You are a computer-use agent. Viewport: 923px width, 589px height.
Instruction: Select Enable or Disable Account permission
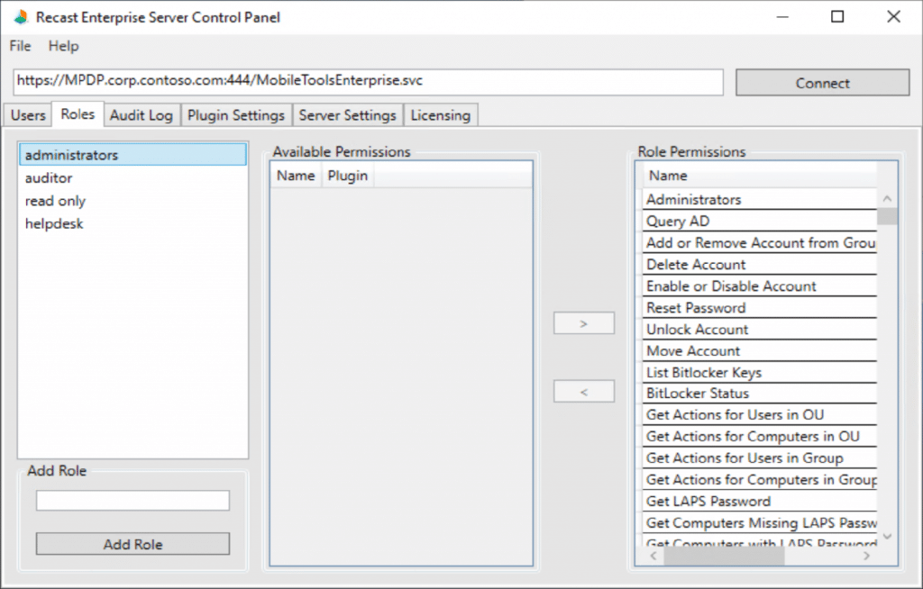tap(759, 286)
